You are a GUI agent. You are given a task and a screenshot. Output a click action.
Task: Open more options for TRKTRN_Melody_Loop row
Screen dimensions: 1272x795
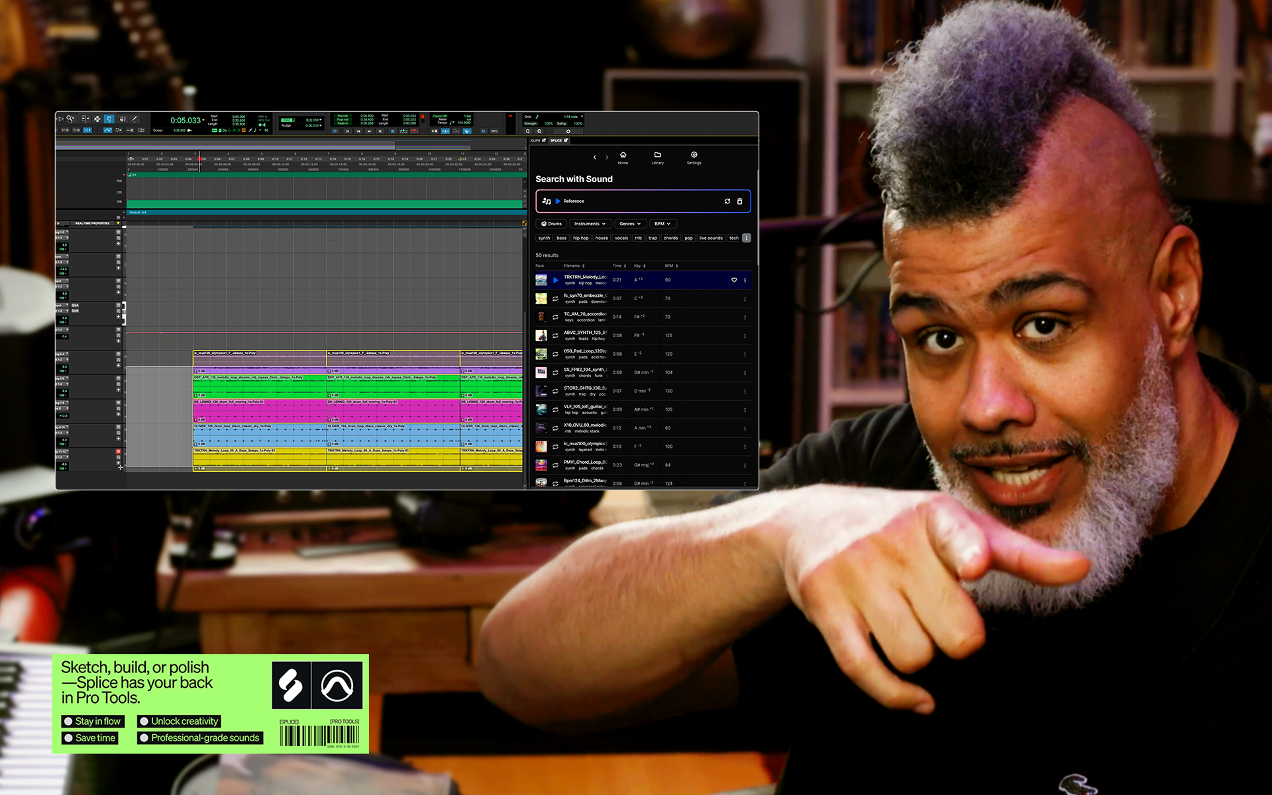click(745, 280)
